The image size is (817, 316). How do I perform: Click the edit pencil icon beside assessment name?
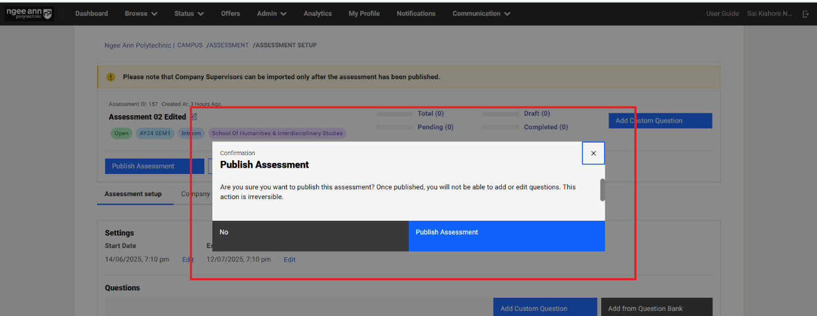coord(194,117)
